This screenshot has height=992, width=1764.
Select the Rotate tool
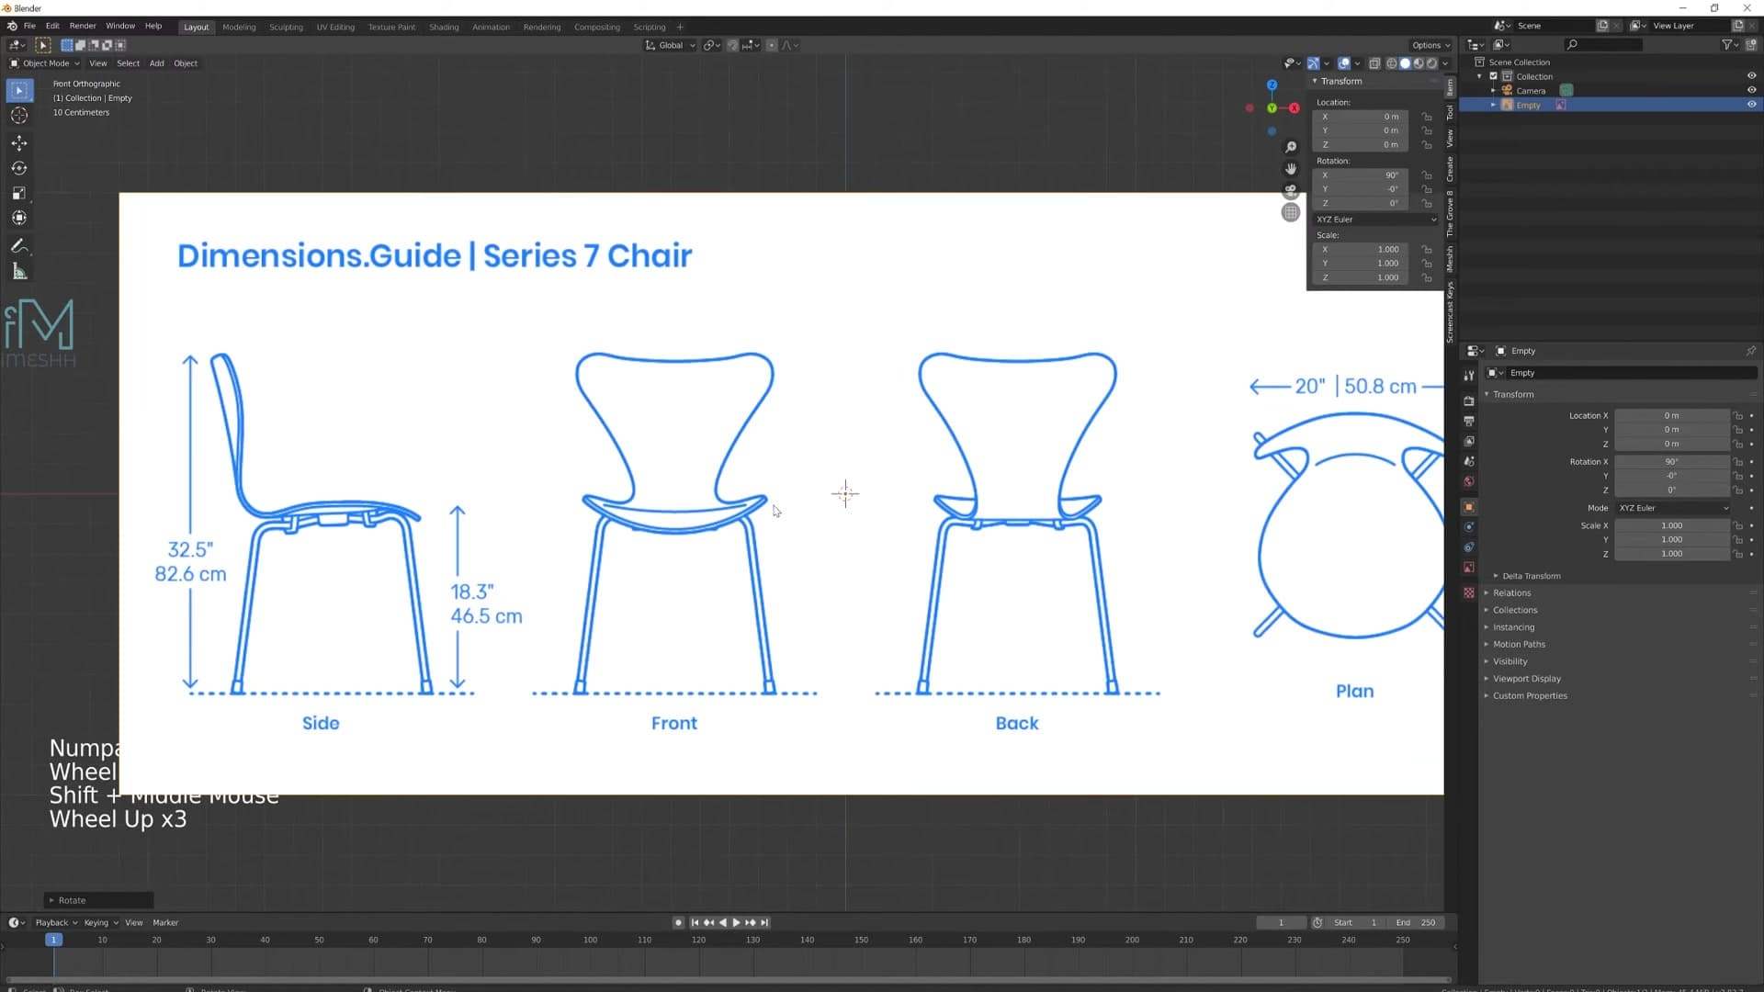pos(19,168)
